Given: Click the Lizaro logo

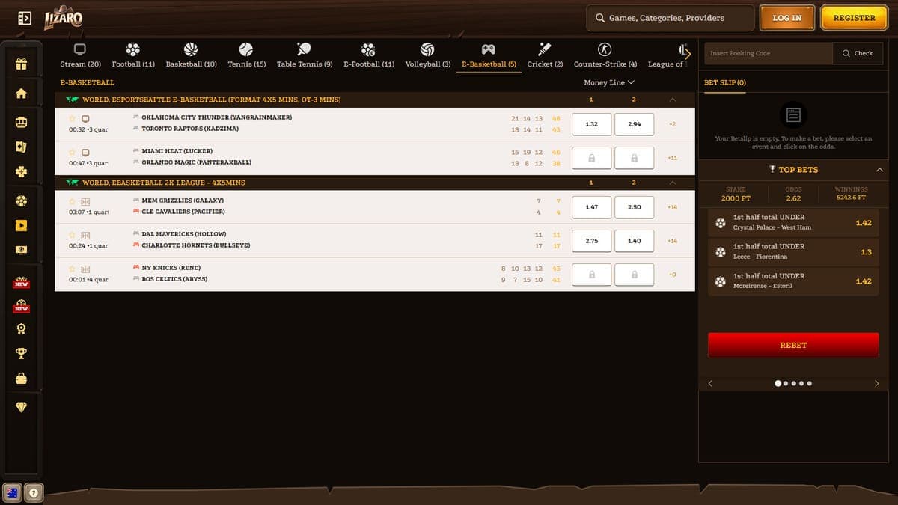Looking at the screenshot, I should pyautogui.click(x=63, y=17).
